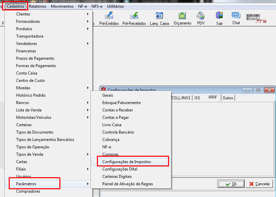Screen dimensions: 276x197
Task: Select Usuários menu entry
Action: pos(49,177)
